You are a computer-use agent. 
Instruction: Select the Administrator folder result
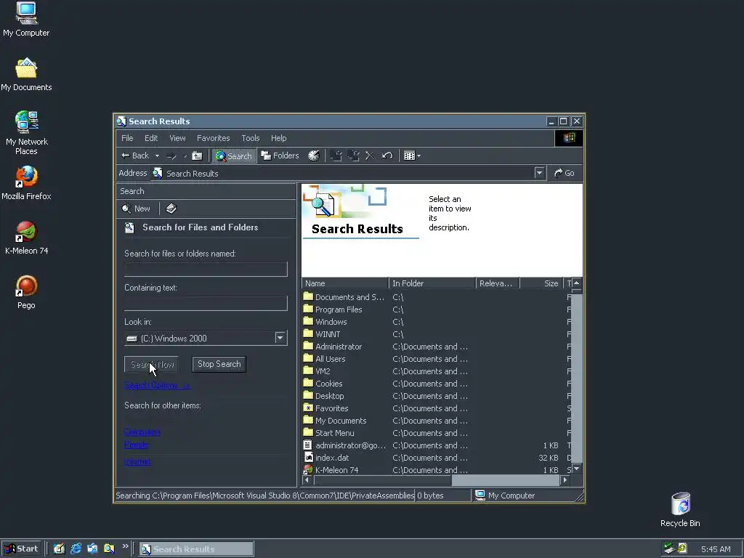tap(333, 347)
